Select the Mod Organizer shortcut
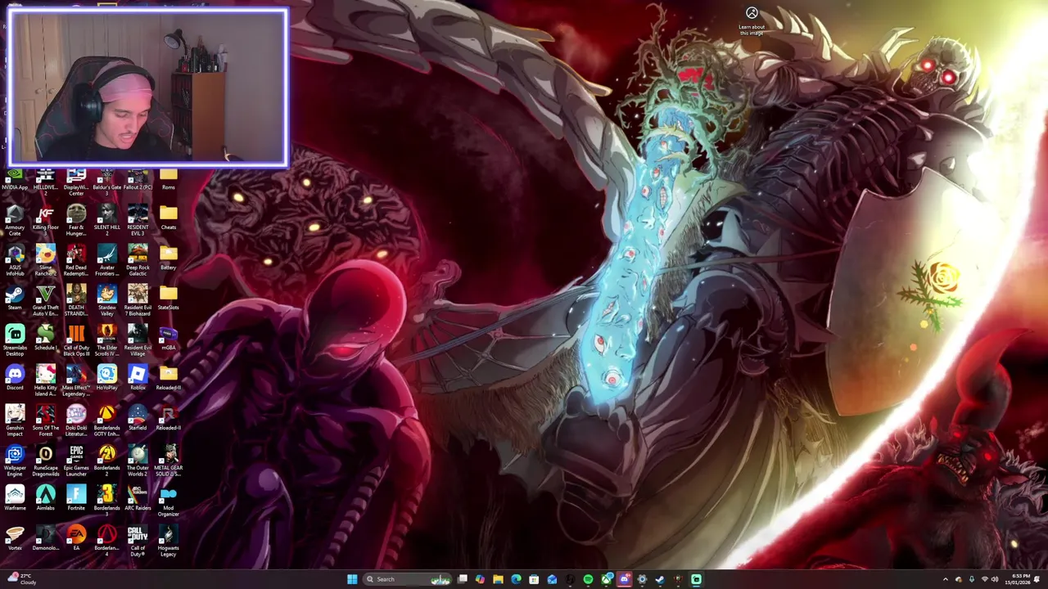 click(168, 501)
